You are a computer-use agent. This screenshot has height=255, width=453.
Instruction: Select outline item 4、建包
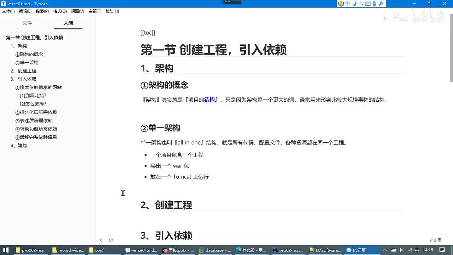click(19, 146)
